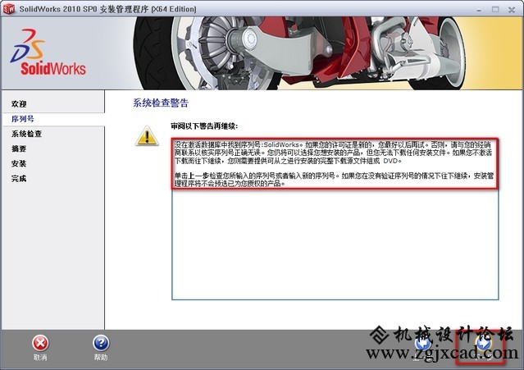Image resolution: width=524 pixels, height=370 pixels.
Task: Select the 欢迎 step in sidebar
Action: click(19, 104)
